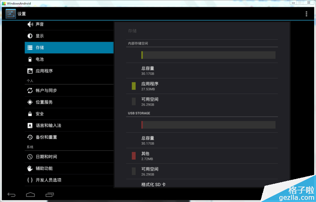Click the green applications color swatch
This screenshot has width=316, height=202.
pos(134,86)
